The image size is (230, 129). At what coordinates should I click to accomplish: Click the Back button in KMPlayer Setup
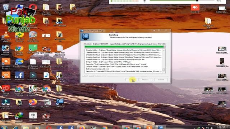[132, 80]
